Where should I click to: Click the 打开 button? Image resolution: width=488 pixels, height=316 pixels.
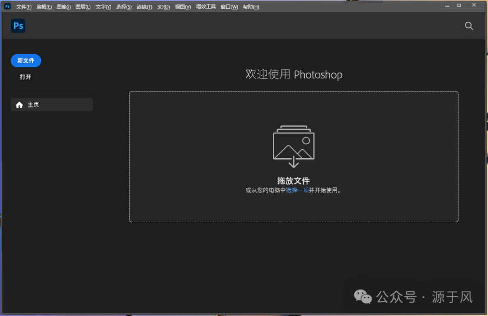(x=25, y=77)
